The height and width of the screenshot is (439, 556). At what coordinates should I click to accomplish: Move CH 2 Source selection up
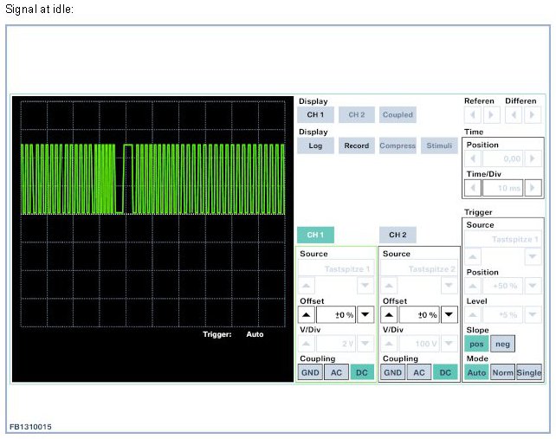click(x=389, y=286)
